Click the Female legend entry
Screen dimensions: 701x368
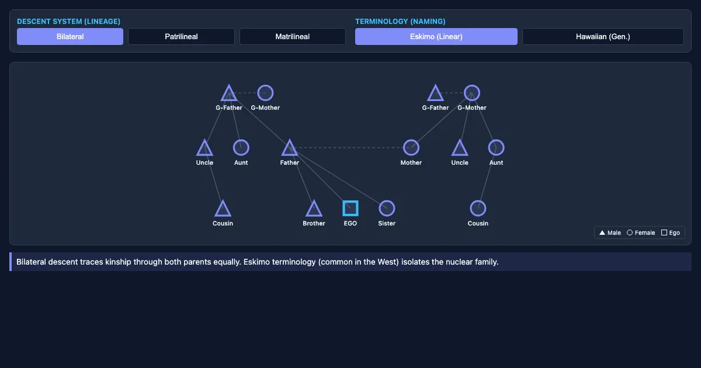click(641, 232)
